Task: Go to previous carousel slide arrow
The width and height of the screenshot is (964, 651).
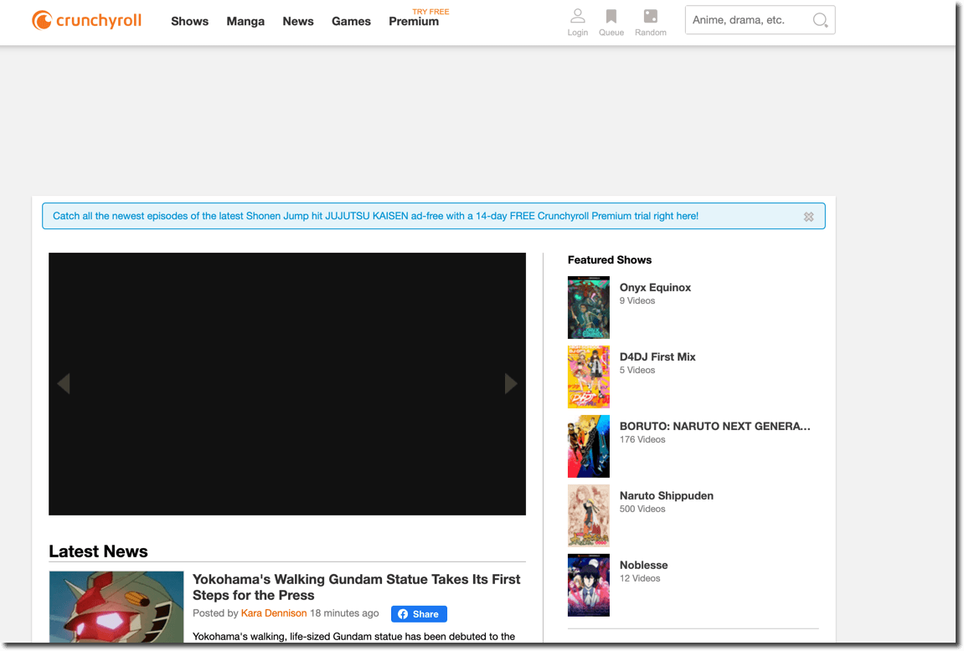Action: [64, 384]
